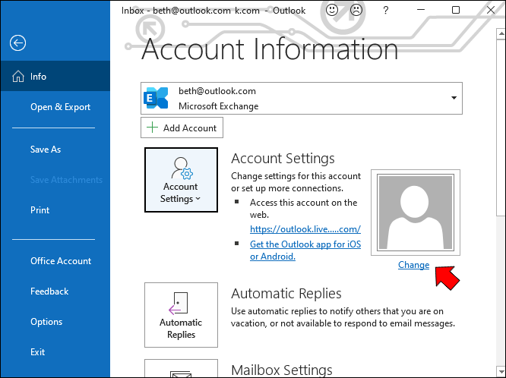
Task: Click the Automatic Replies door icon
Action: 180,303
